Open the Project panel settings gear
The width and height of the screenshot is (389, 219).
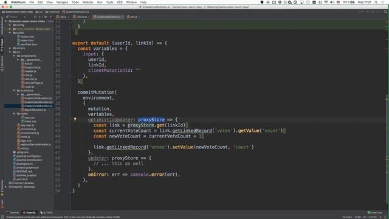46,17
